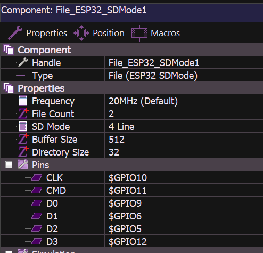The image size is (263, 253).
Task: Switch to the Macros tab label
Action: coord(165,33)
